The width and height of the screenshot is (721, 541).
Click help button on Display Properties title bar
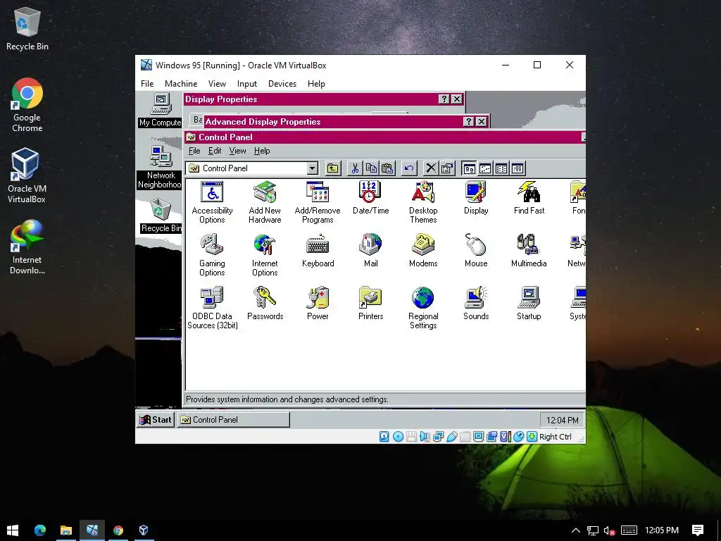[444, 99]
